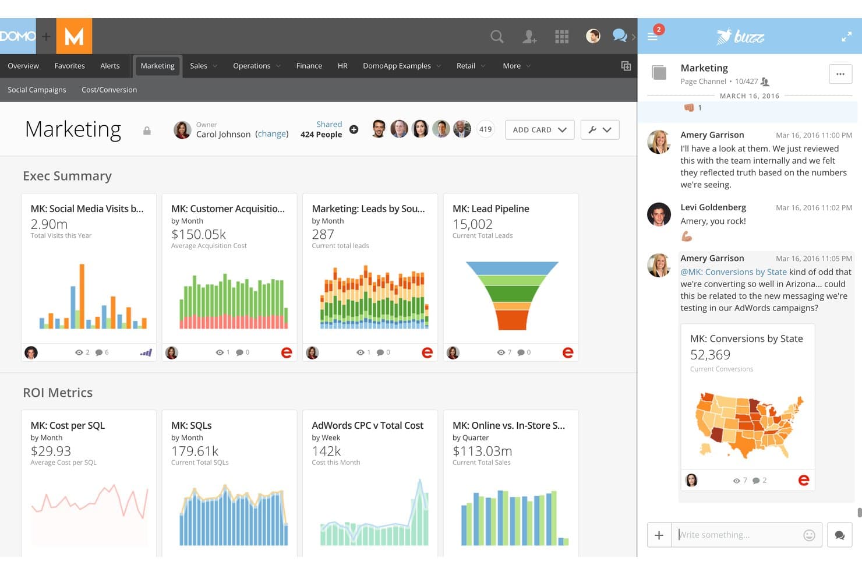The height and width of the screenshot is (575, 862).
Task: Open the Cost/Conversion subpage
Action: click(x=109, y=90)
